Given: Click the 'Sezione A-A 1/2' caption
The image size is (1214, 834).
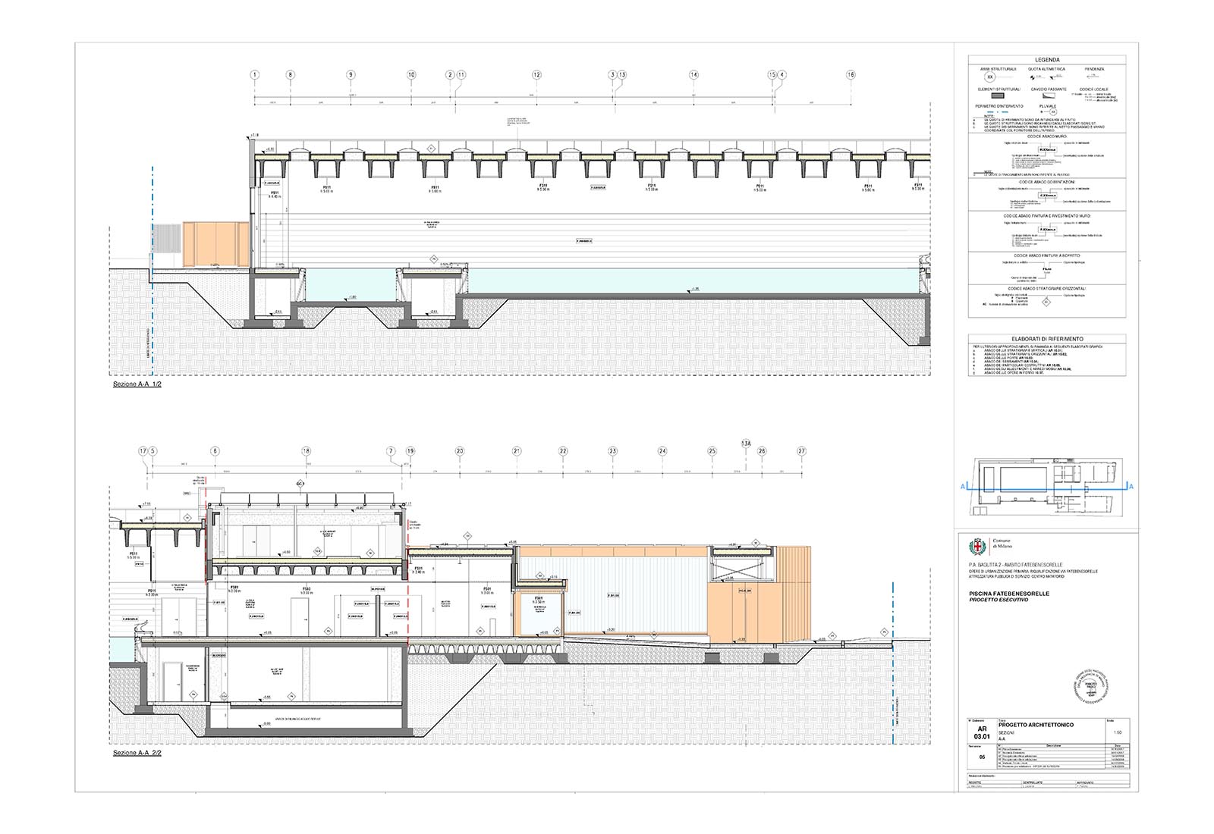Looking at the screenshot, I should click(137, 384).
